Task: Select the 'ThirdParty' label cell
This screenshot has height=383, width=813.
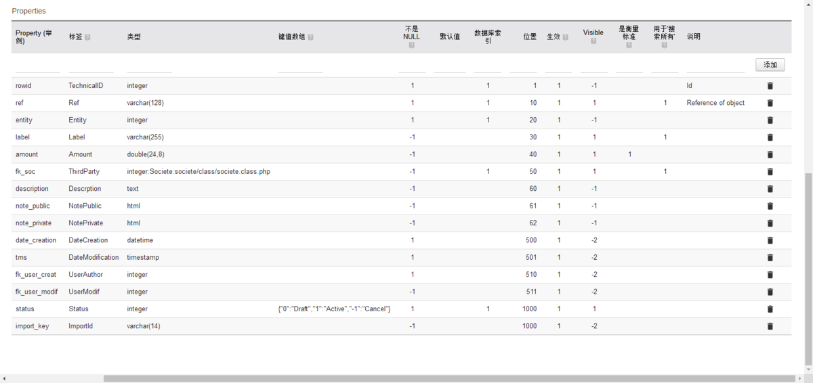Action: point(84,172)
